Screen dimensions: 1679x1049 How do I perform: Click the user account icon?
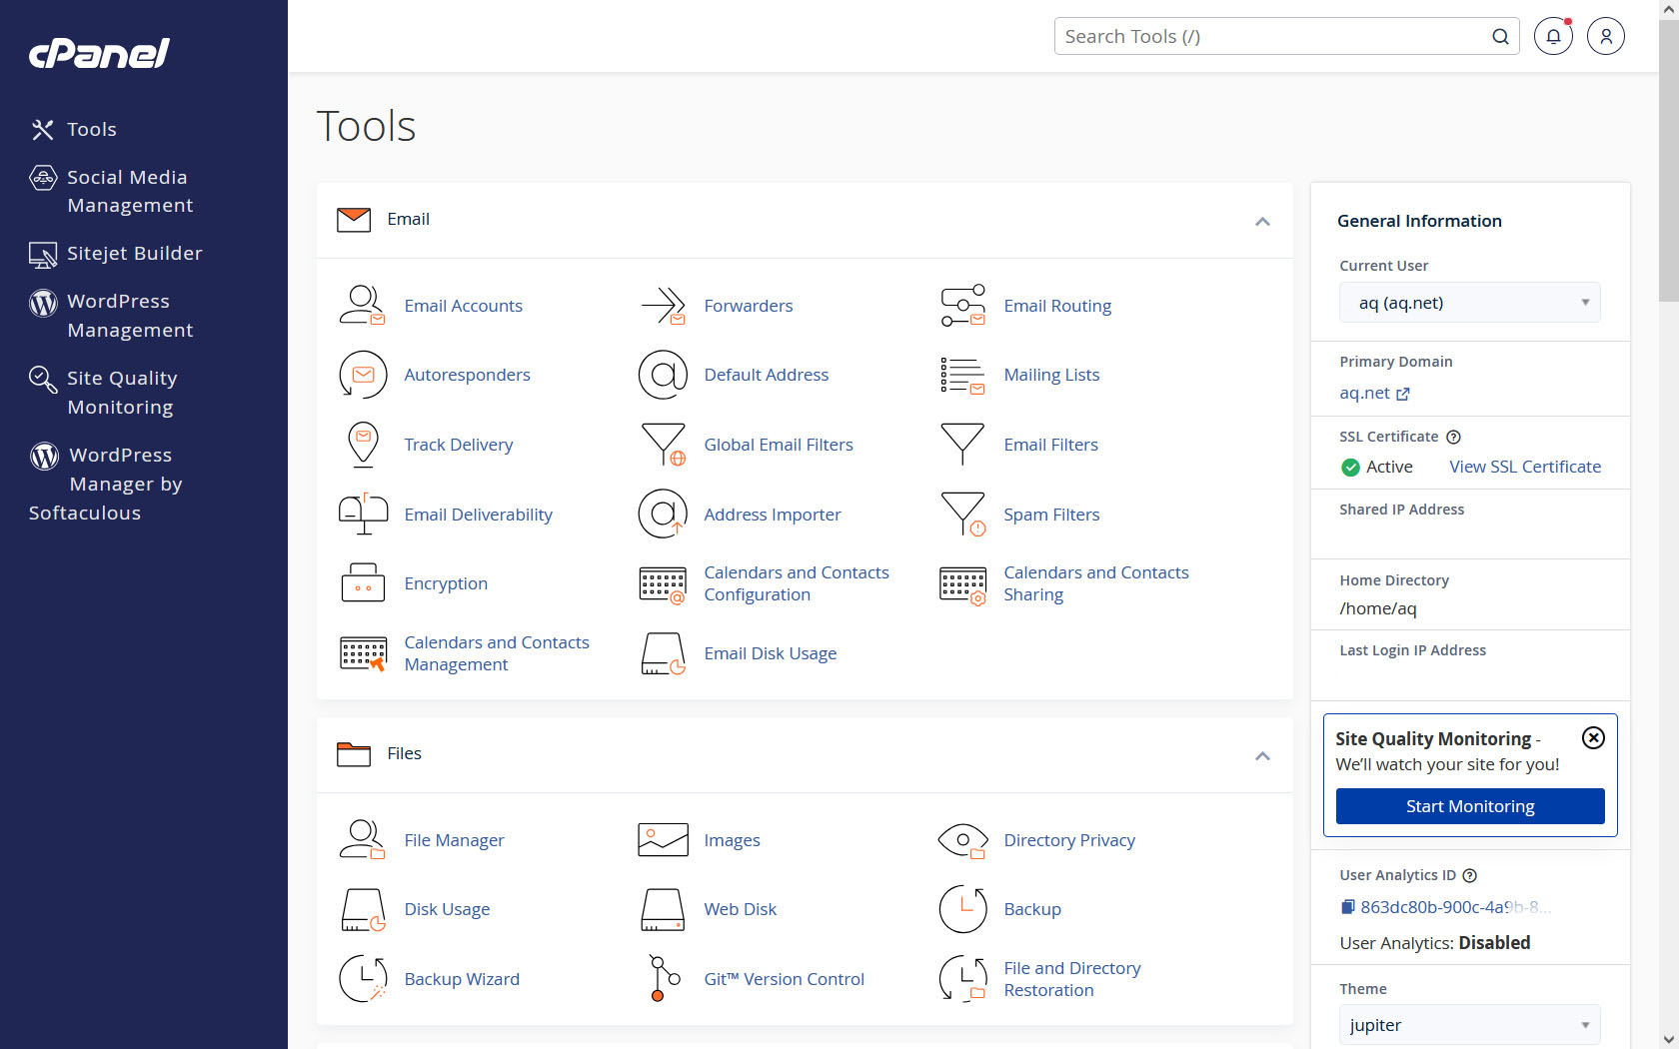point(1605,37)
